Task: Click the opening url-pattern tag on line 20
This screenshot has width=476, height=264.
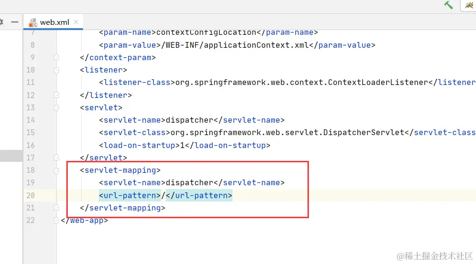Action: [130, 195]
